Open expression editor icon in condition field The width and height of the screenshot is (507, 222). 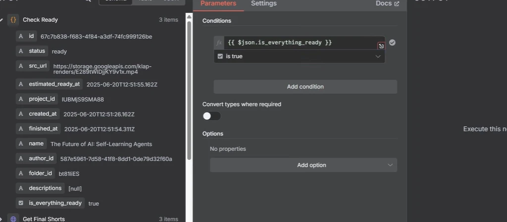click(x=381, y=46)
